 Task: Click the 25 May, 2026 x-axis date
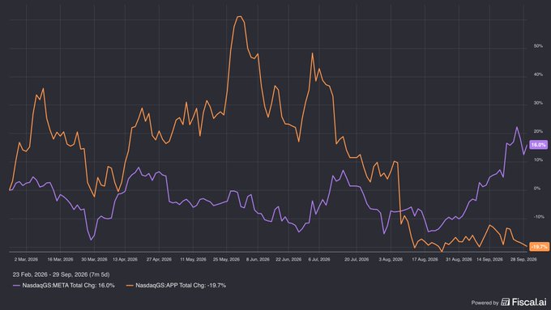tap(226, 260)
